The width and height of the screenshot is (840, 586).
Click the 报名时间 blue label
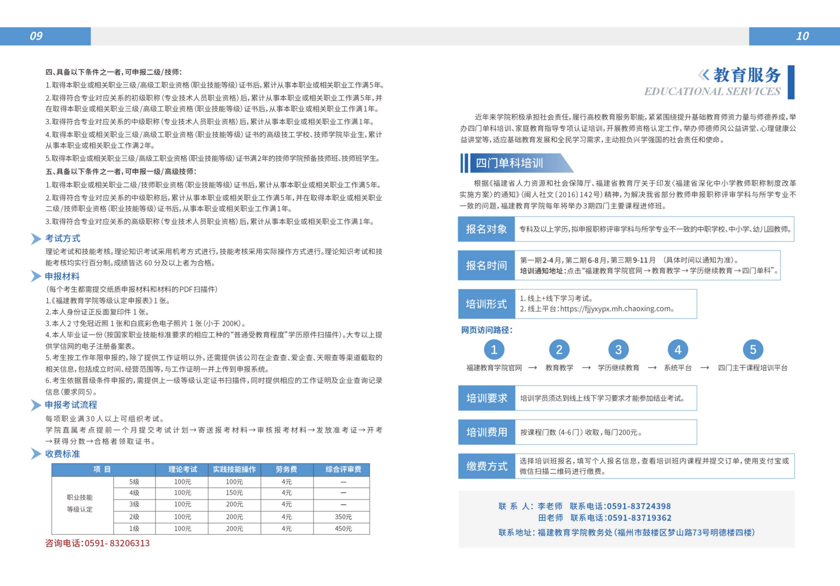(487, 265)
